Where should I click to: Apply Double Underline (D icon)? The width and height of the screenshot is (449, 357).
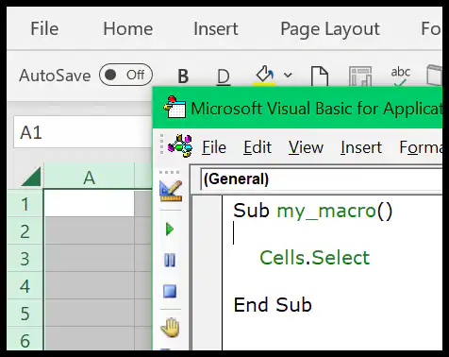point(224,76)
